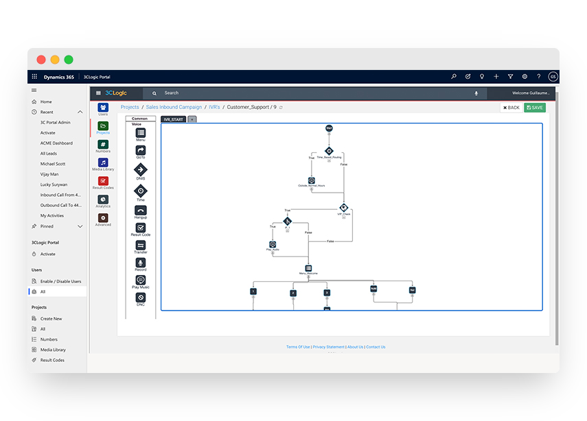This screenshot has height=421, width=587.
Task: Open the Users module icon in 3CLogic
Action: pyautogui.click(x=103, y=108)
